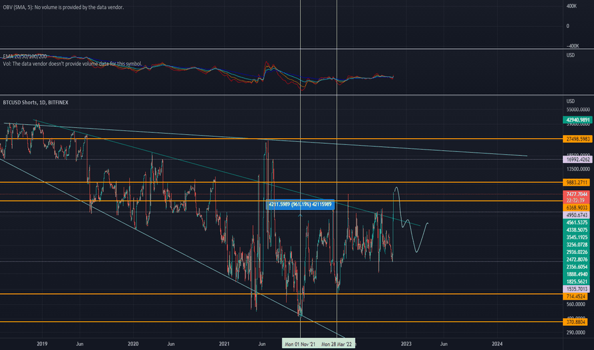Click the Vol data vendor message text
The width and height of the screenshot is (594, 350).
tap(73, 64)
